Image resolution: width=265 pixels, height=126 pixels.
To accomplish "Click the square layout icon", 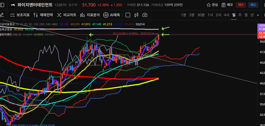I will 128,15.
